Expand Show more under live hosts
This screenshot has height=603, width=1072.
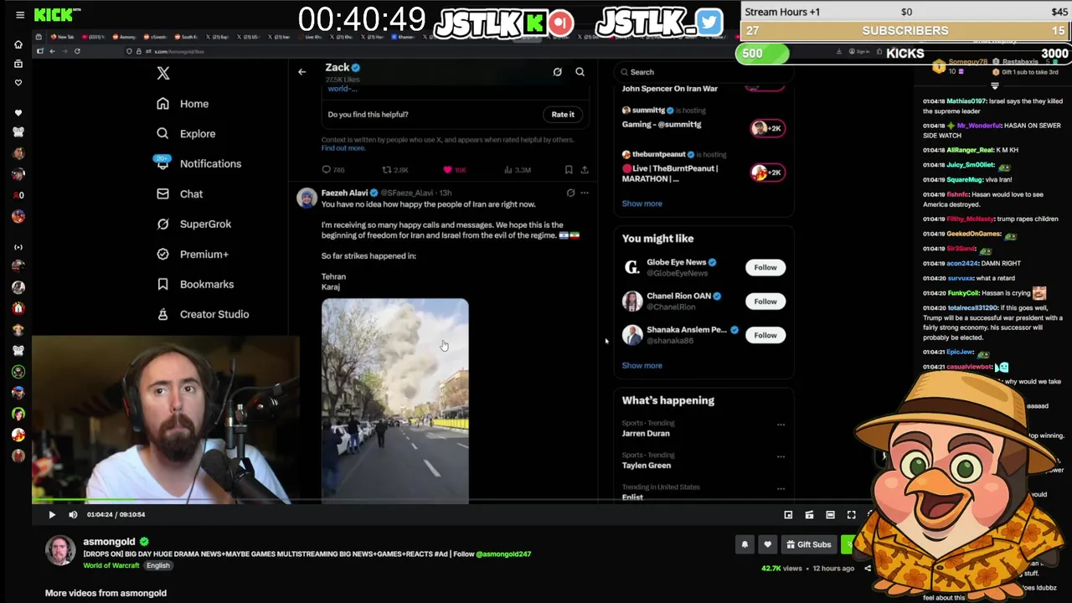pos(642,204)
